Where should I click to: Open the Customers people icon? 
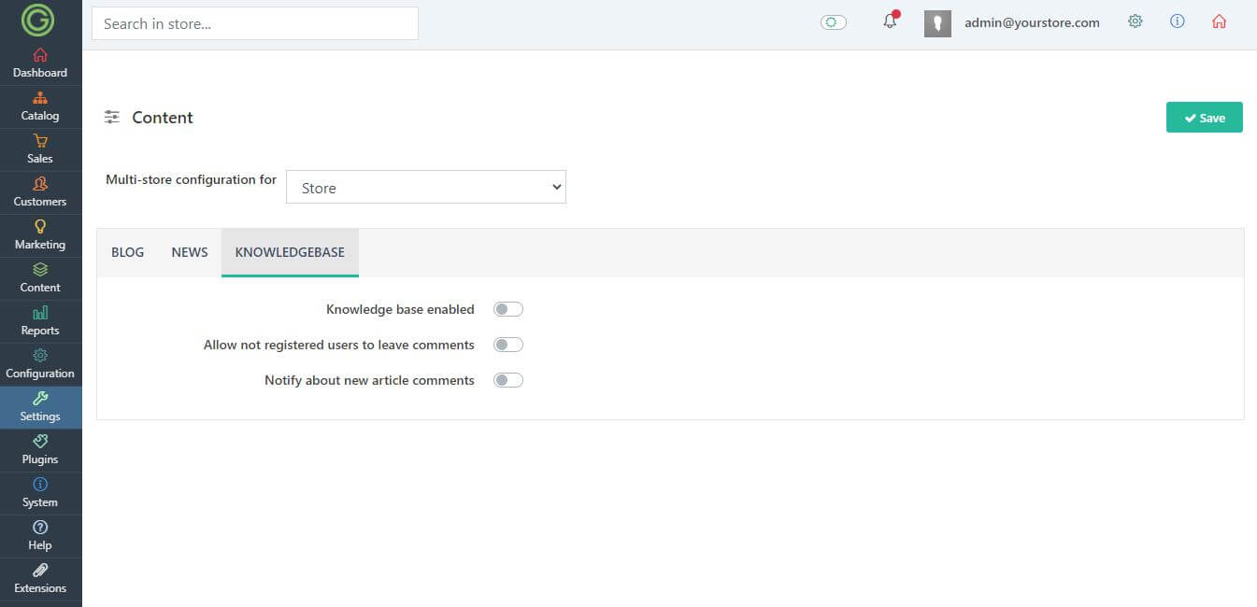(40, 184)
